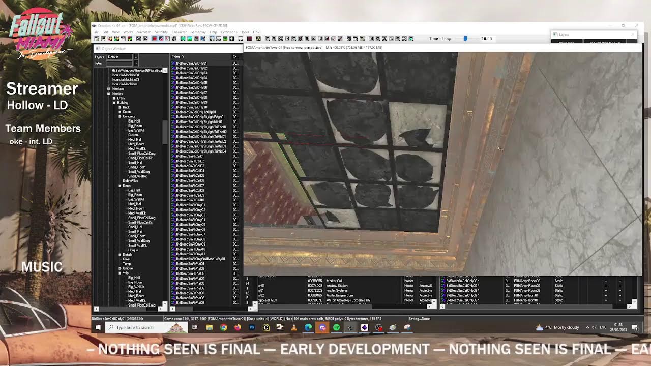The width and height of the screenshot is (651, 366).
Task: Open the Layout dropdown showing Default
Action: [120, 57]
